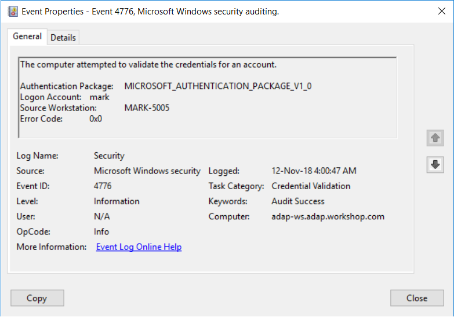Select the Computer name adap-ws.adap.workshop.com
The width and height of the screenshot is (454, 317).
[x=328, y=216]
